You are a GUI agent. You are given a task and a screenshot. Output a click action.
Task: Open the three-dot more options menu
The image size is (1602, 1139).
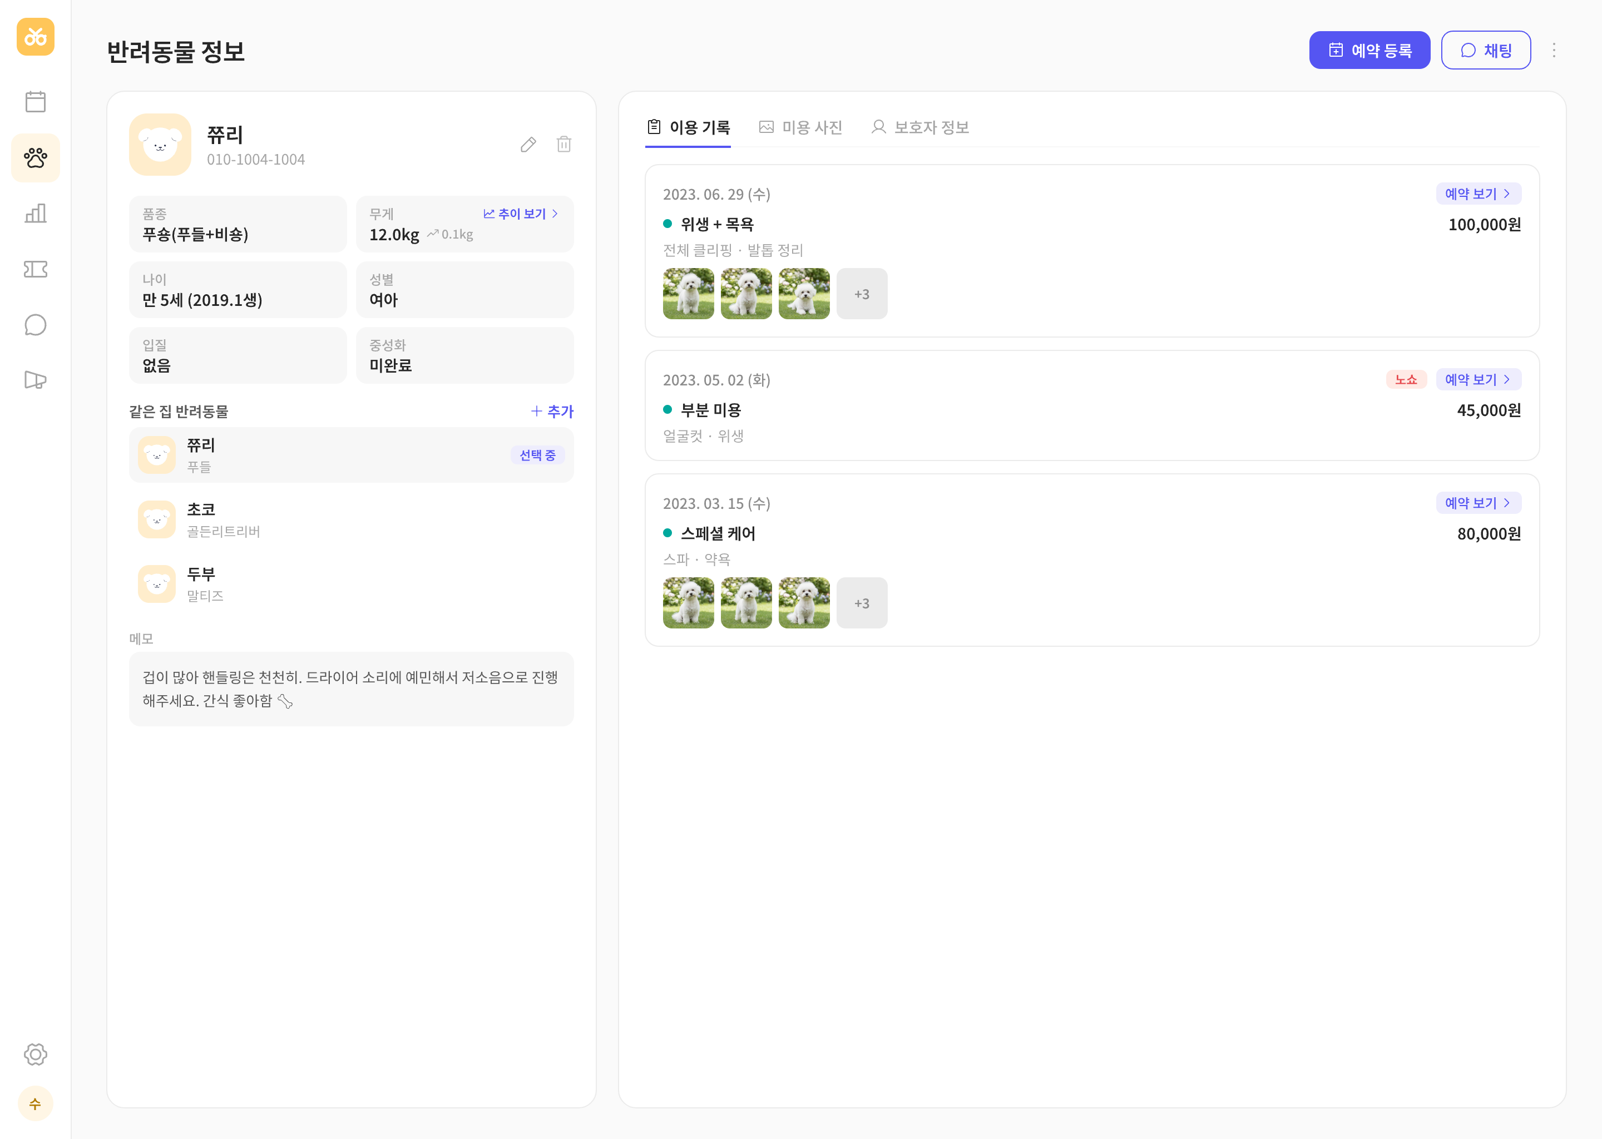(1554, 50)
